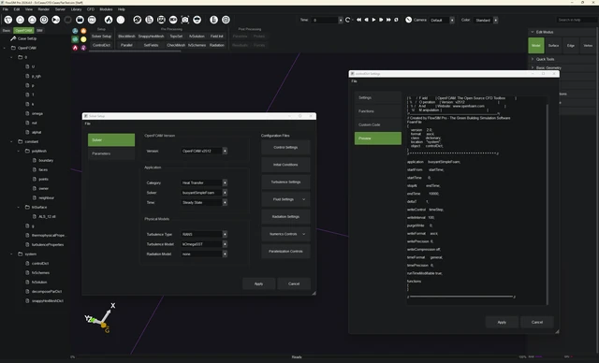Viewport: 599px width, 363px height.
Task: Click the BlockMesh ribbon button
Action: [126, 36]
